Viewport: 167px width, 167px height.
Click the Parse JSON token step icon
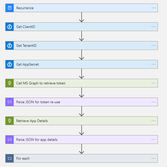pyautogui.click(x=10, y=102)
